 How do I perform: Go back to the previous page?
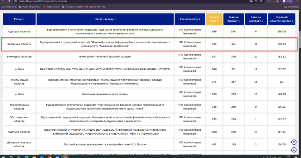click(3, 1)
